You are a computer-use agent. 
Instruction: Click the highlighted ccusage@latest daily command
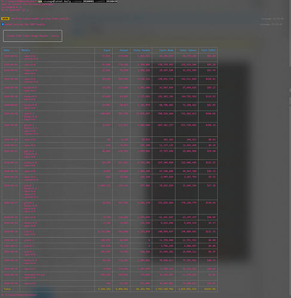tap(78, 1)
